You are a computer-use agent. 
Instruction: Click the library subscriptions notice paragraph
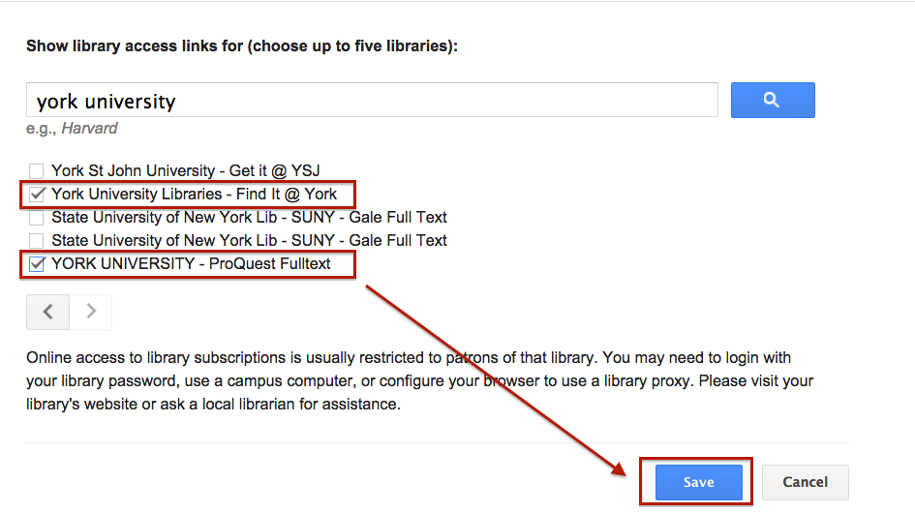(x=419, y=380)
